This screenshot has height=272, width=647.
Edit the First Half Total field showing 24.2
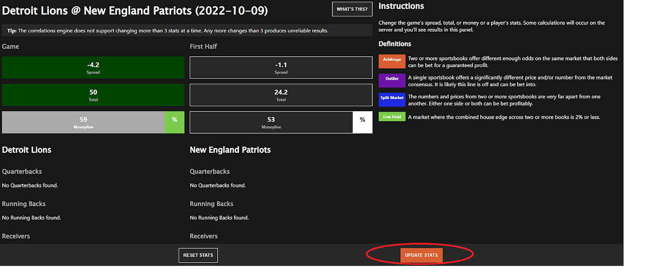click(281, 95)
